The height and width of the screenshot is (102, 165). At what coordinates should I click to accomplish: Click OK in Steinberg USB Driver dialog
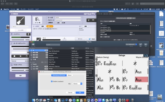(x=80, y=92)
